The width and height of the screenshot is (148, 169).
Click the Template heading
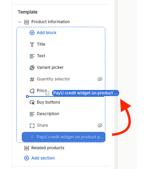coord(28,12)
